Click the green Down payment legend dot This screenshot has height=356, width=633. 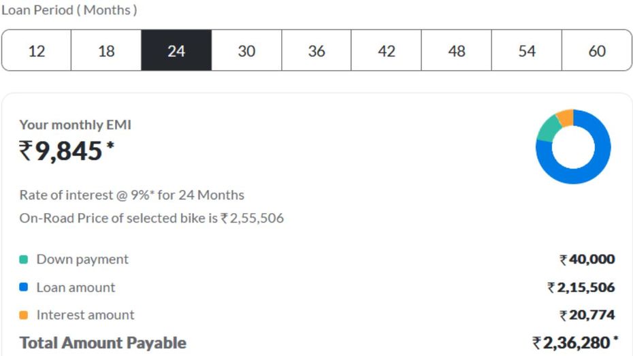point(23,259)
